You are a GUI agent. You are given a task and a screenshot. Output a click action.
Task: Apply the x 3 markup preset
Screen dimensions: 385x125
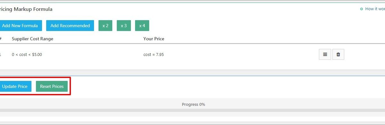[124, 26]
